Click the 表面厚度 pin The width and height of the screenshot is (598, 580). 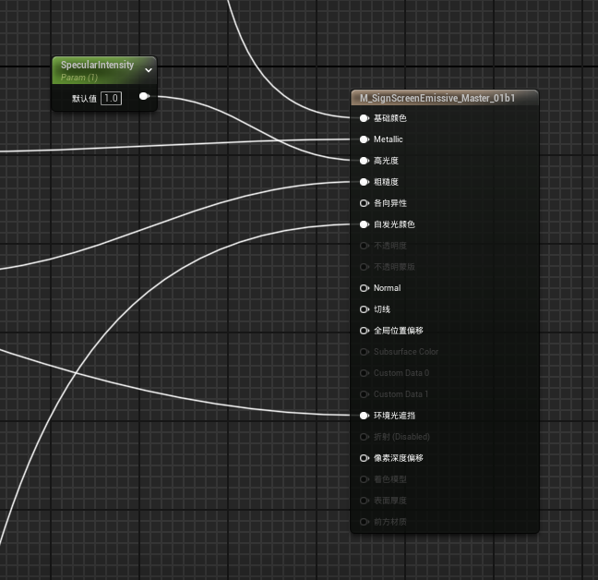click(x=365, y=501)
